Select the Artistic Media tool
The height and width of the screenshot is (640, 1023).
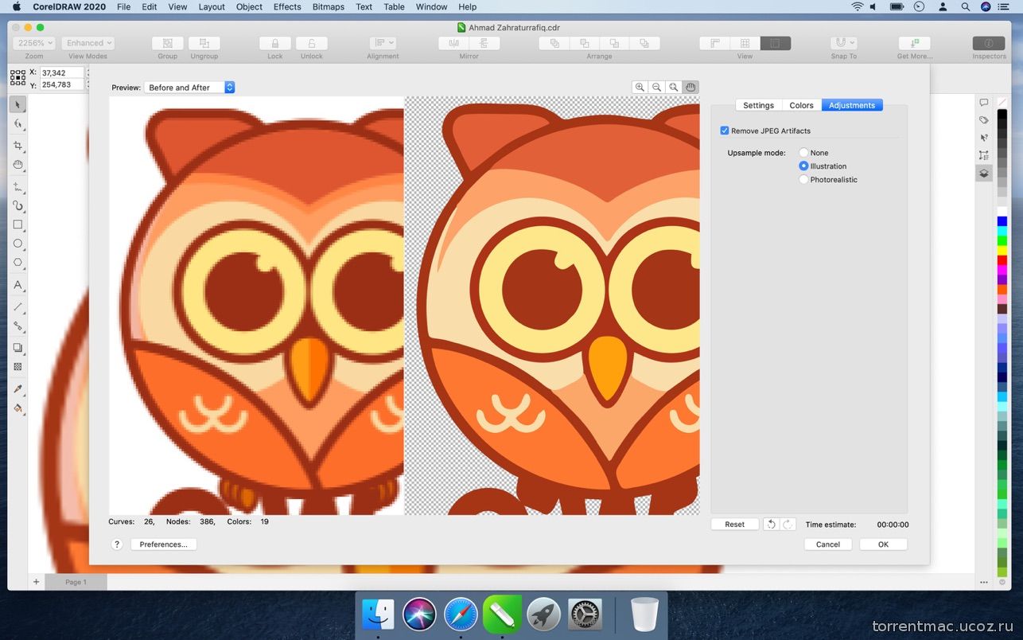click(18, 205)
